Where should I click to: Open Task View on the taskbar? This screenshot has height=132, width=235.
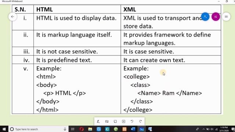[x=73, y=129]
